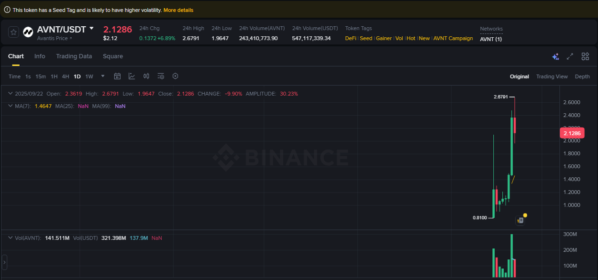The image size is (598, 280).
Task: Click the AVNT token logo
Action: click(x=28, y=32)
